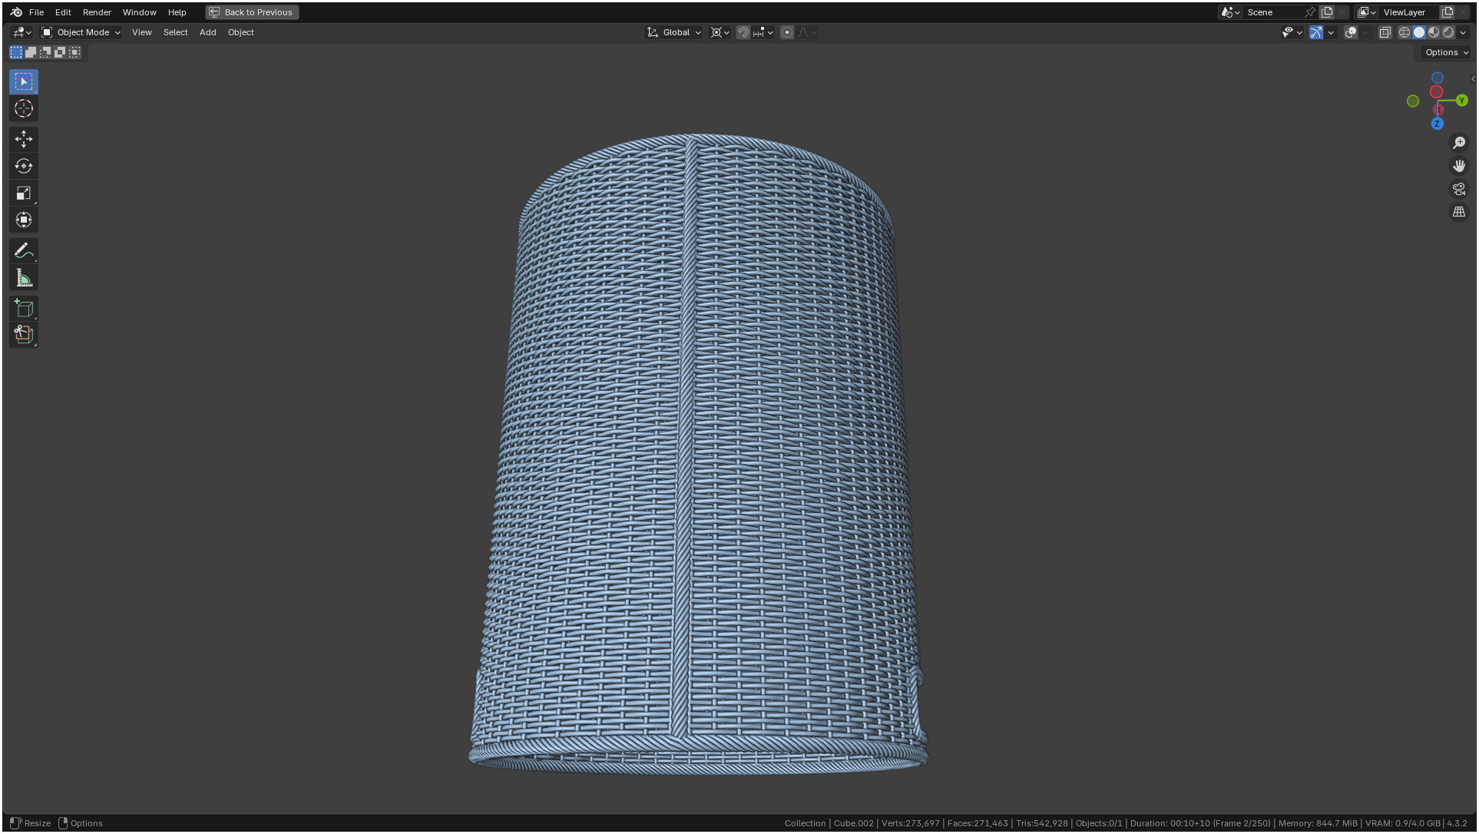1479x834 pixels.
Task: Switch to Wireframe shading
Action: pos(1405,32)
